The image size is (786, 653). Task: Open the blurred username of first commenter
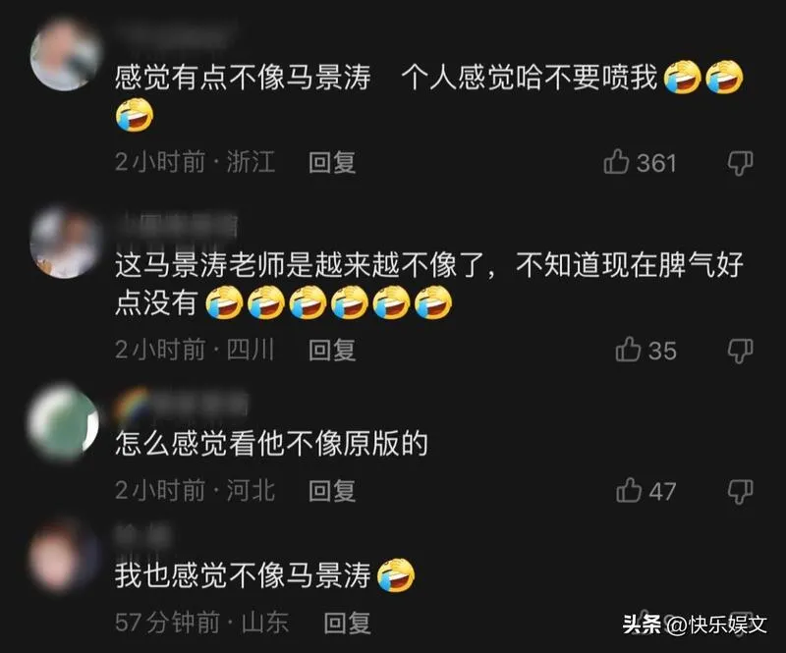tap(175, 36)
